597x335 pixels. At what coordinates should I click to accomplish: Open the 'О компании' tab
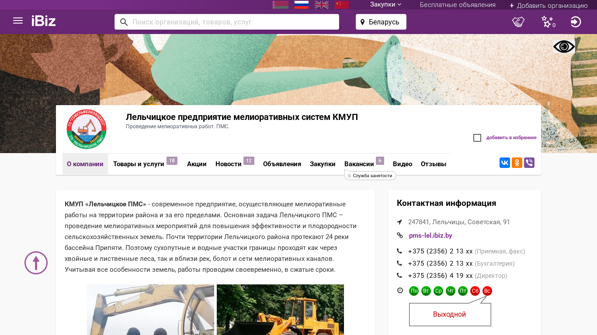point(85,164)
